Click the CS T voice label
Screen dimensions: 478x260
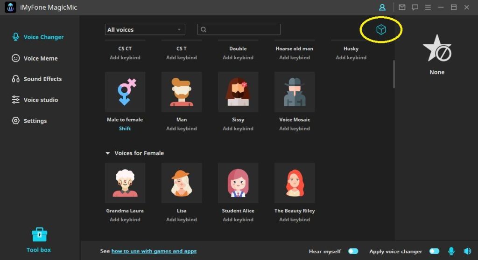182,49
